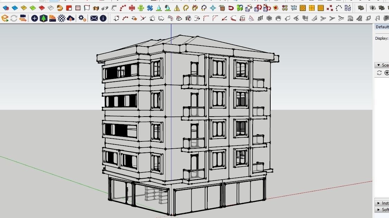The width and height of the screenshot is (389, 218).
Task: Click the brown box icon
Action: (222, 8)
